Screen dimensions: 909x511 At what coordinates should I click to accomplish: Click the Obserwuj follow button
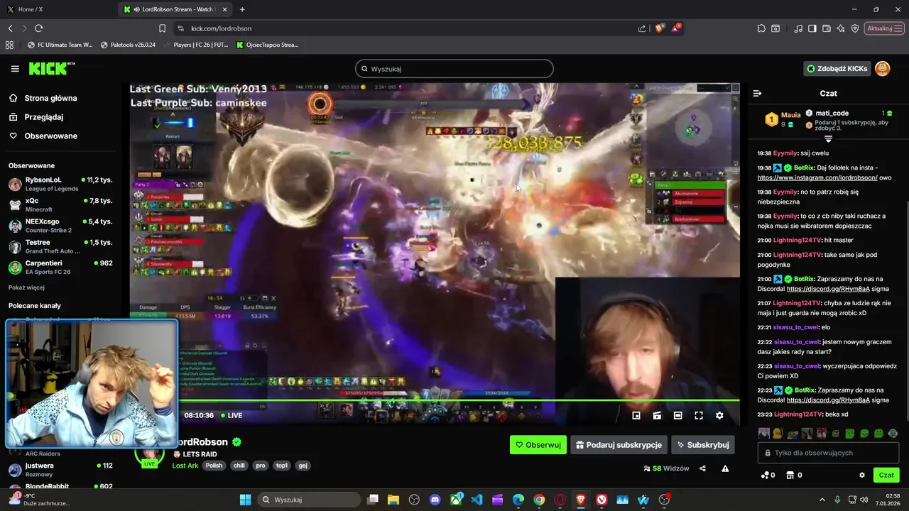(x=538, y=445)
